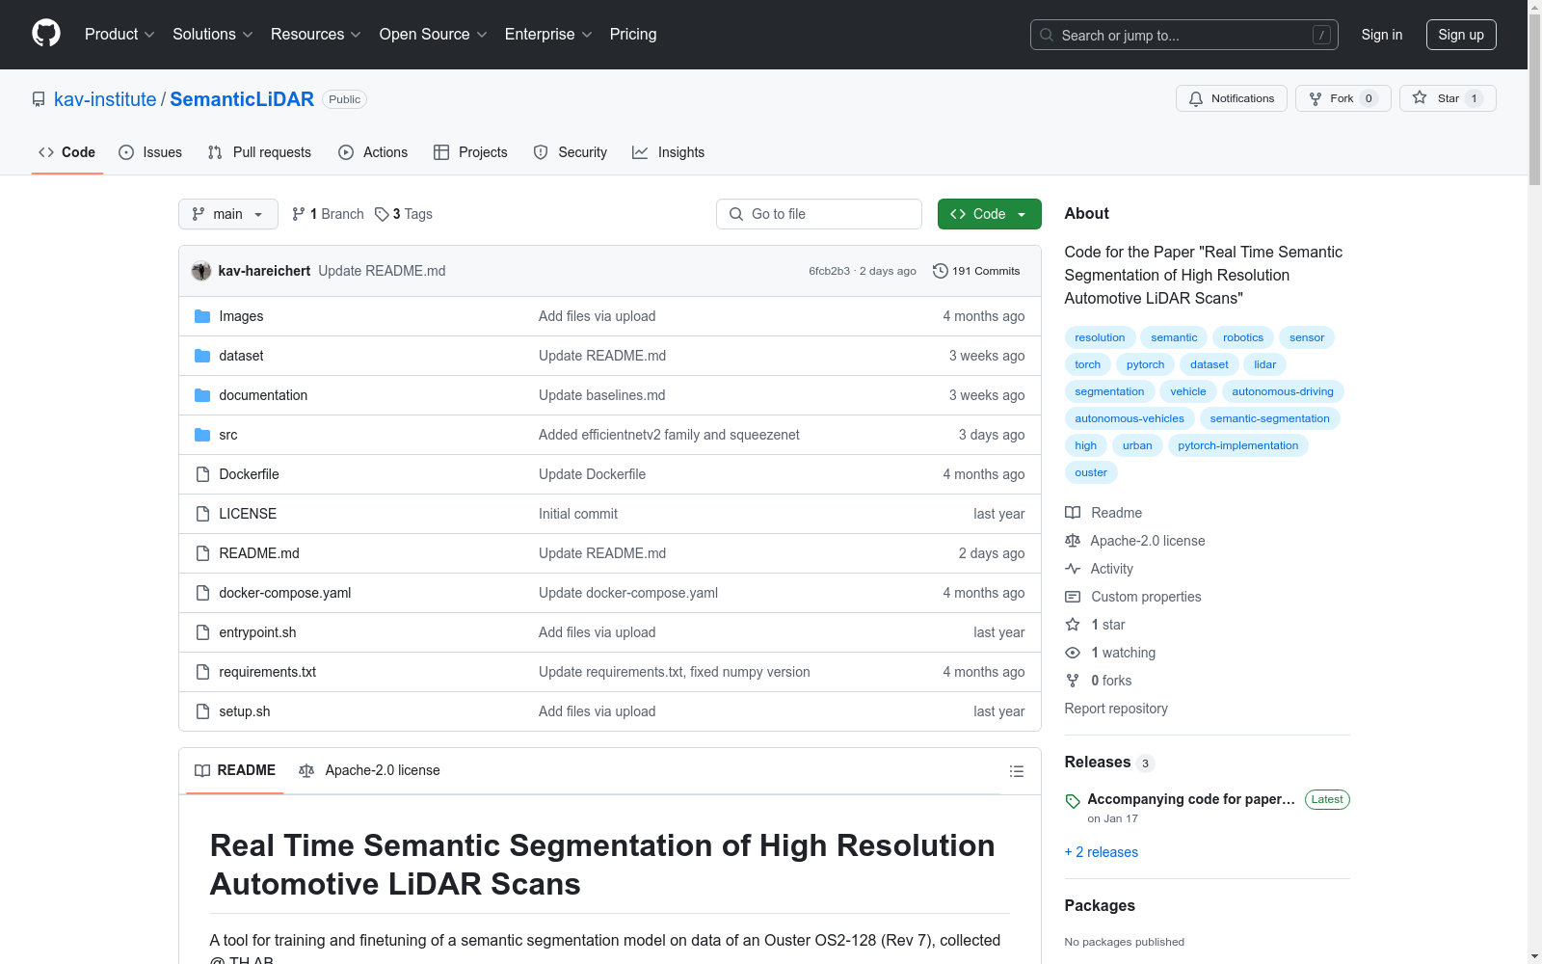Click the documentation folder icon
This screenshot has width=1542, height=964.
click(202, 395)
